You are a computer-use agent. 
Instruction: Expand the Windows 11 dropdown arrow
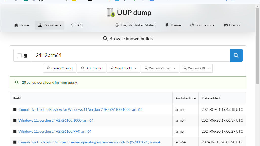[135, 68]
